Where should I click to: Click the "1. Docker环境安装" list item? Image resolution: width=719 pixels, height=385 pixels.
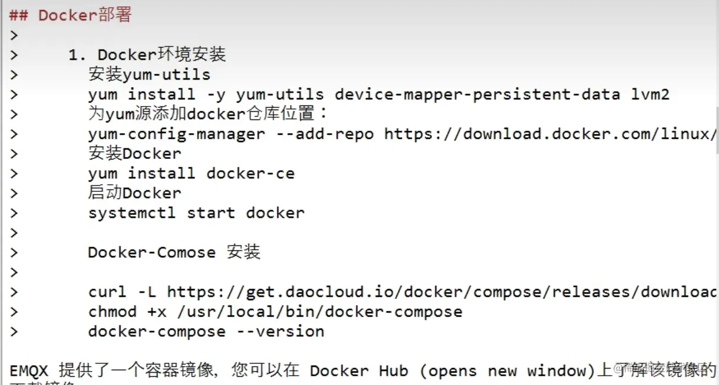(x=147, y=55)
